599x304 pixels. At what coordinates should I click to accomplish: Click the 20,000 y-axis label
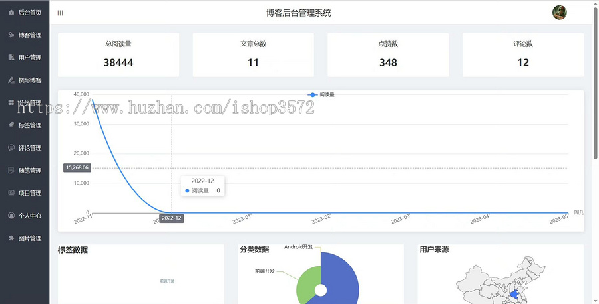pyautogui.click(x=81, y=153)
